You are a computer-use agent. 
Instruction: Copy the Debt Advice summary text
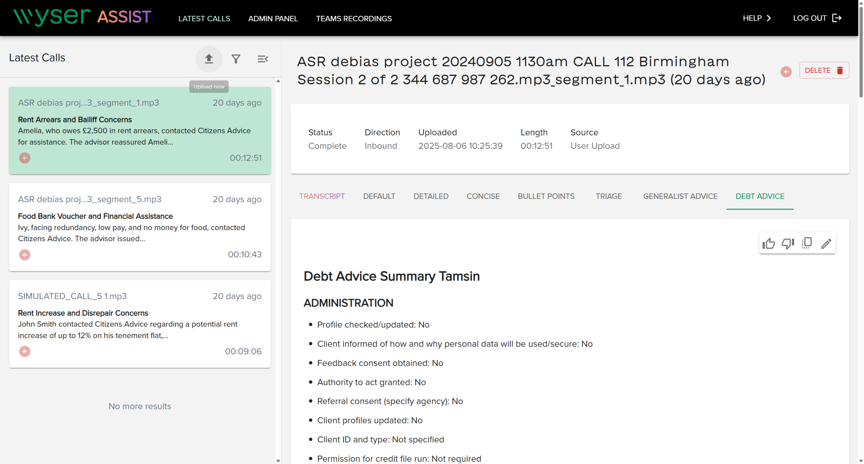pos(807,243)
